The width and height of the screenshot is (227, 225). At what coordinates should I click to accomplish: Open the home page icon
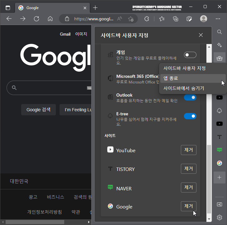(50, 19)
